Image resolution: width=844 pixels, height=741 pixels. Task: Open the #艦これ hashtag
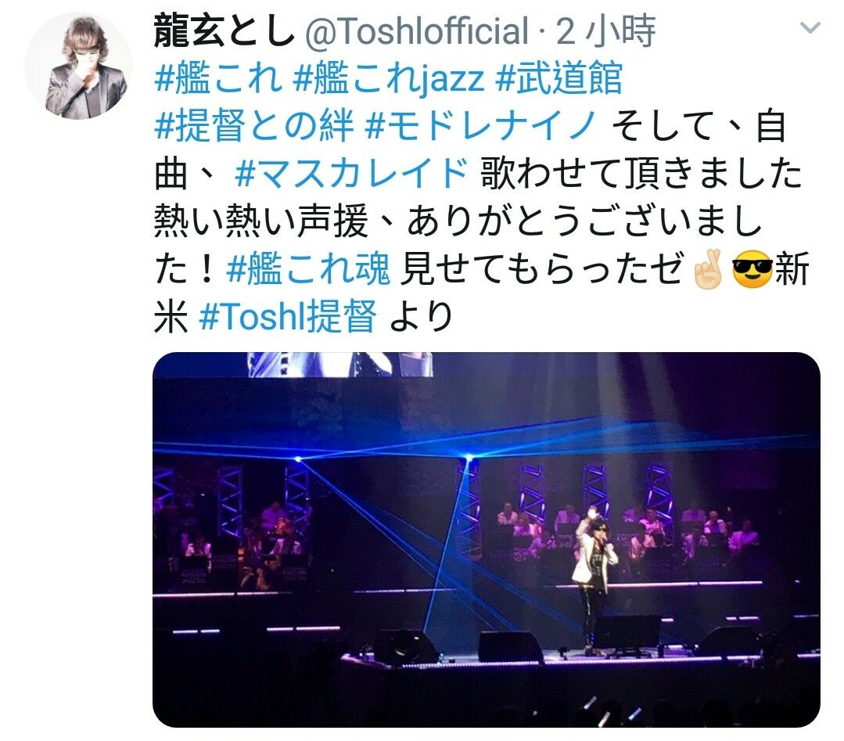tap(218, 78)
